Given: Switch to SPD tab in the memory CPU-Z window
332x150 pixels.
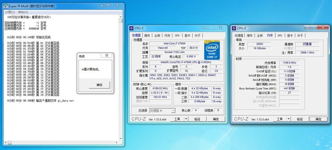Looking at the screenshot, I should click(x=280, y=36).
